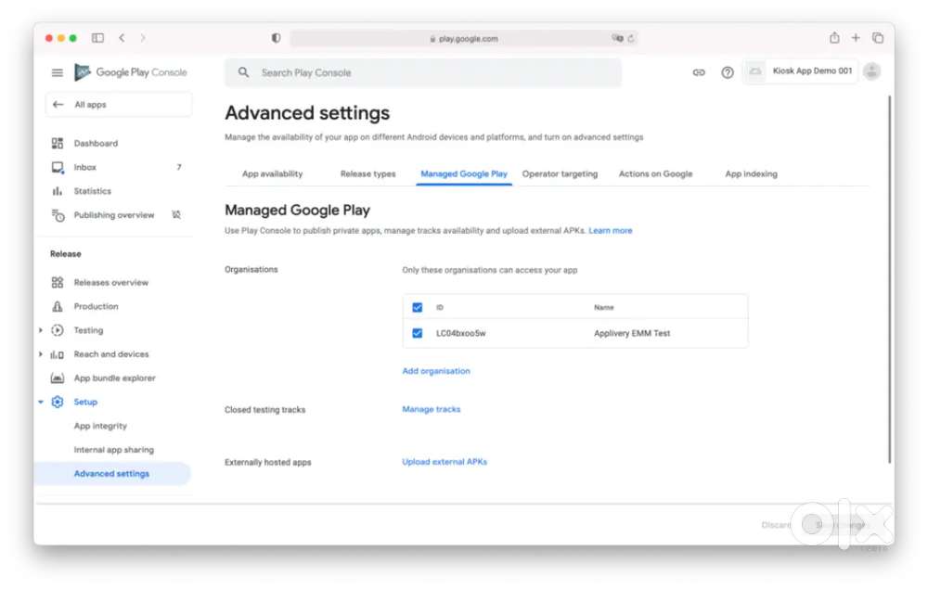Click the user account avatar
Viewport: 928px width, 589px height.
tap(871, 71)
